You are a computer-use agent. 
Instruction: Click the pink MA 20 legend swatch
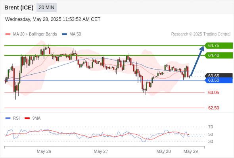coord(8,34)
